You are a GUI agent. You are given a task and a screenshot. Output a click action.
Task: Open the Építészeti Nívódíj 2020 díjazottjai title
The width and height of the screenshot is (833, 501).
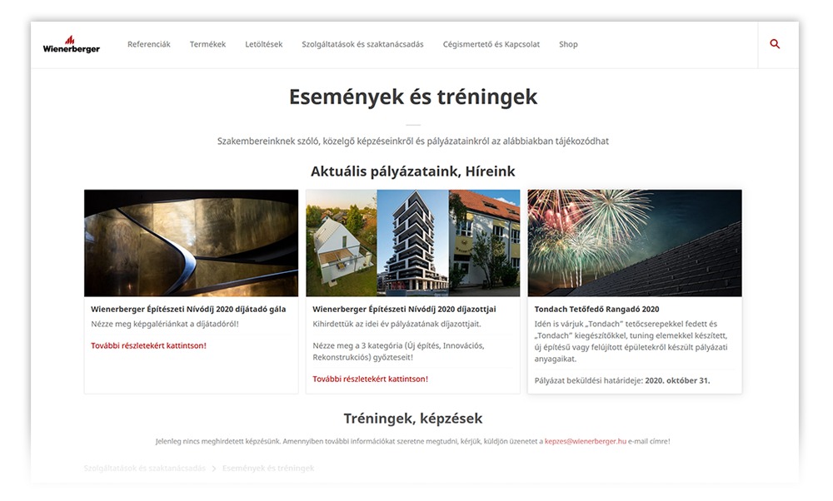click(404, 309)
